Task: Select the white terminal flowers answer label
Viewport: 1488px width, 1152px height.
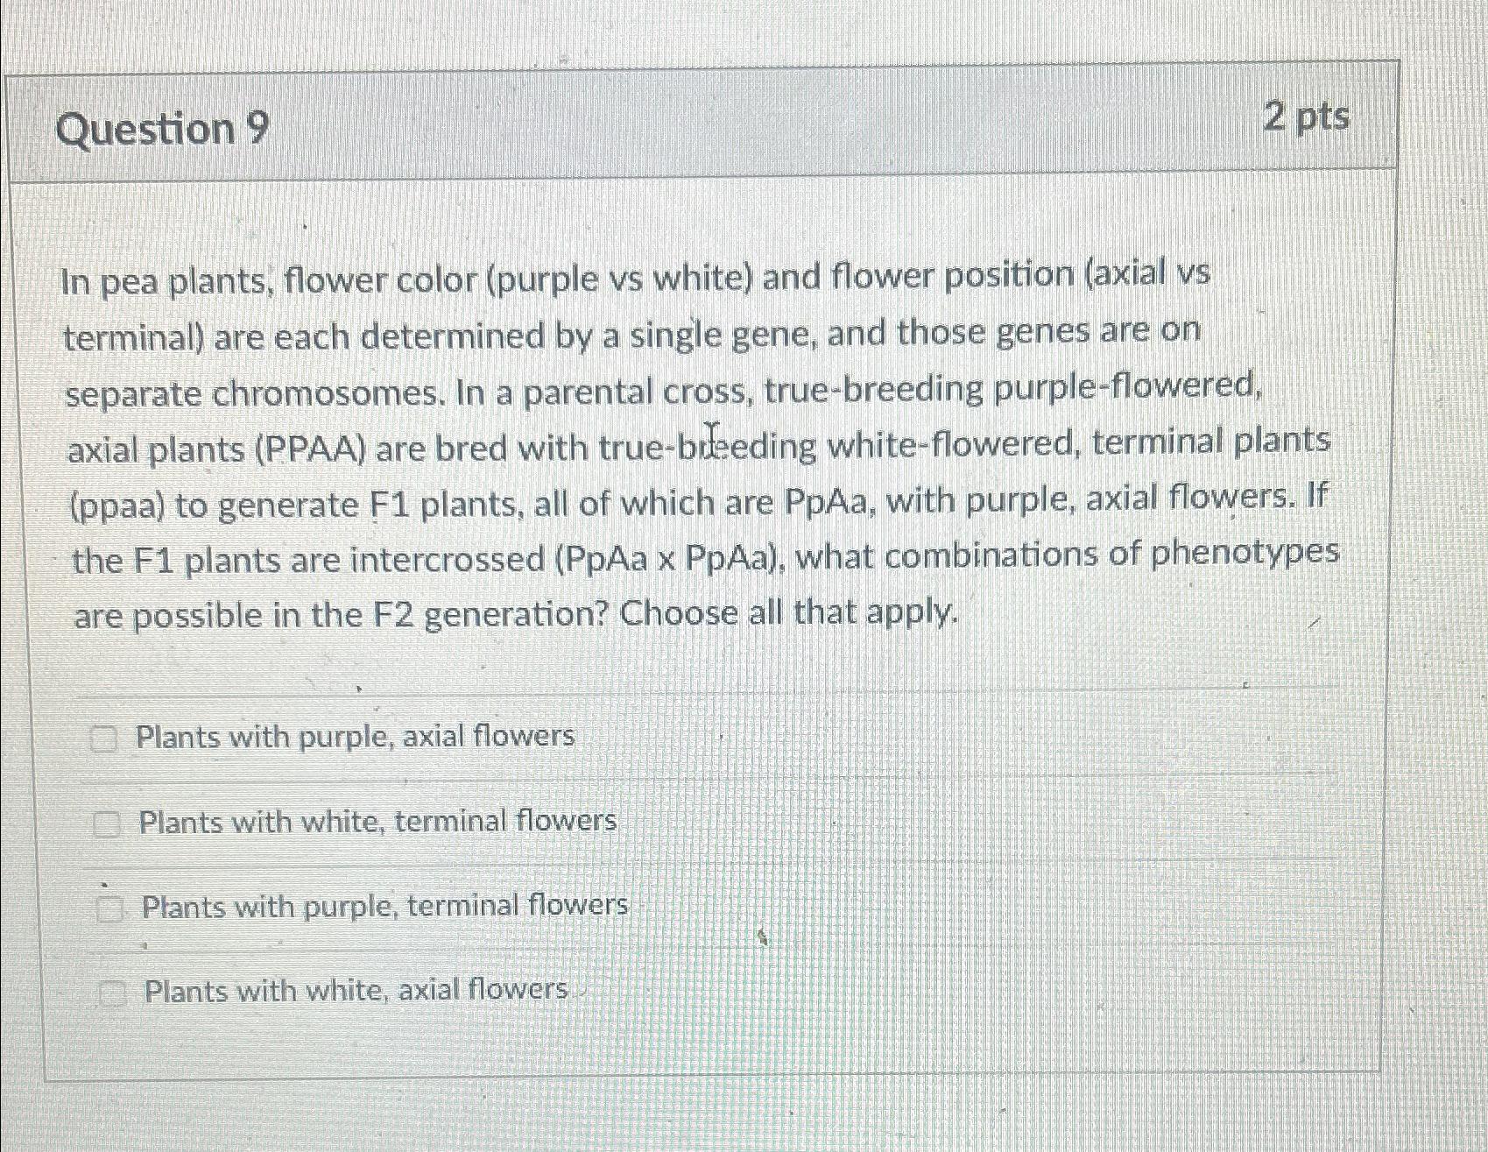Action: coord(377,823)
